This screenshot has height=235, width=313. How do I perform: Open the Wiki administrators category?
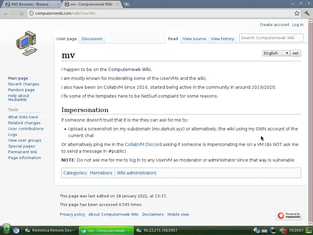tap(137, 173)
